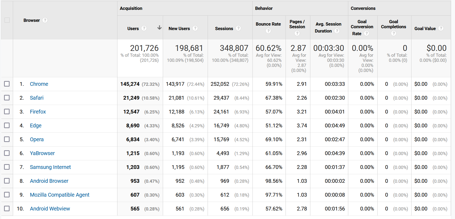Open help icon under Pages / Session
This screenshot has height=219, width=455.
[297, 33]
